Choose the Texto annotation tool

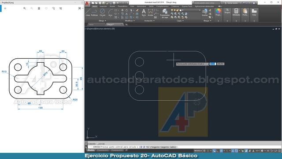(144, 12)
